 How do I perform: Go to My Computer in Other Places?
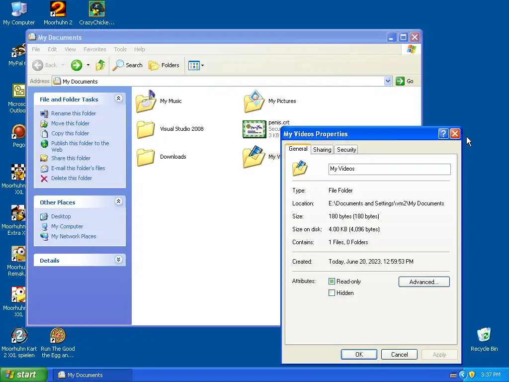click(67, 226)
